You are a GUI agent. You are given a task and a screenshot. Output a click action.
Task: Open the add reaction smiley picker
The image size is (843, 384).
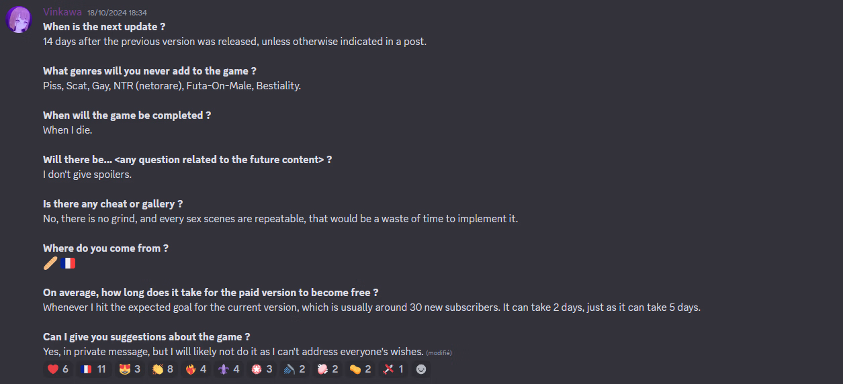tap(421, 369)
